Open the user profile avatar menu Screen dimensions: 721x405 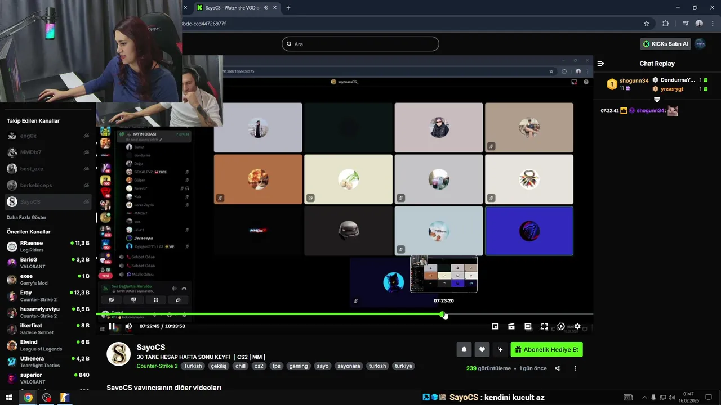tap(700, 44)
